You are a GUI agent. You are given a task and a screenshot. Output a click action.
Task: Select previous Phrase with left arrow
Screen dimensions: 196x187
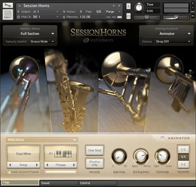coord(47,165)
